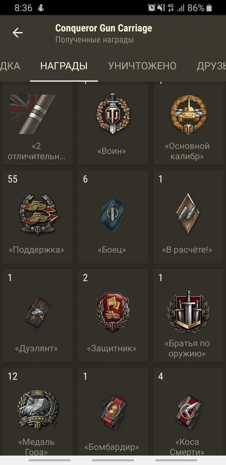The width and height of the screenshot is (226, 465).
Task: Open the «Основной калибр» medal icon
Action: [x=188, y=115]
